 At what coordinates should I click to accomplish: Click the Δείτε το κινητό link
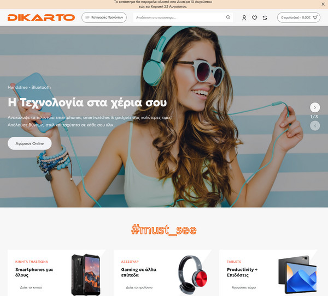coord(31,287)
